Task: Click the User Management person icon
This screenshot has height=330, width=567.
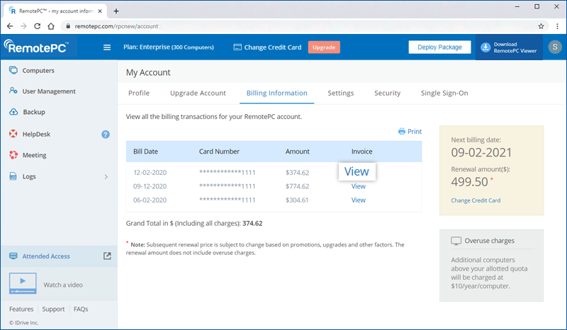Action: tap(13, 91)
